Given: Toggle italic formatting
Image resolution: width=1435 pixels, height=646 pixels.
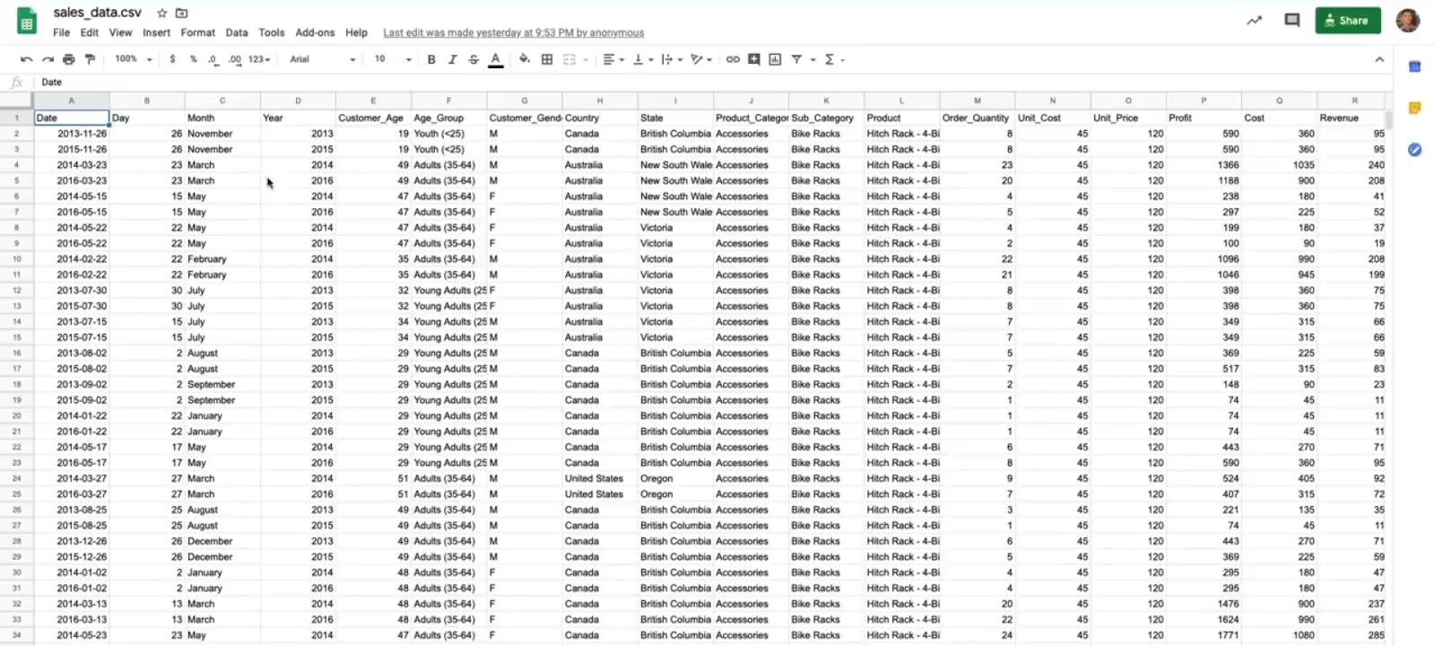Looking at the screenshot, I should pos(452,59).
